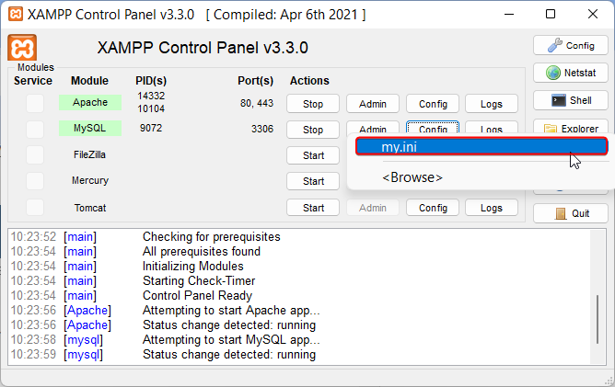This screenshot has width=615, height=387.
Task: Toggle the Tomcat service checkbox
Action: click(35, 207)
